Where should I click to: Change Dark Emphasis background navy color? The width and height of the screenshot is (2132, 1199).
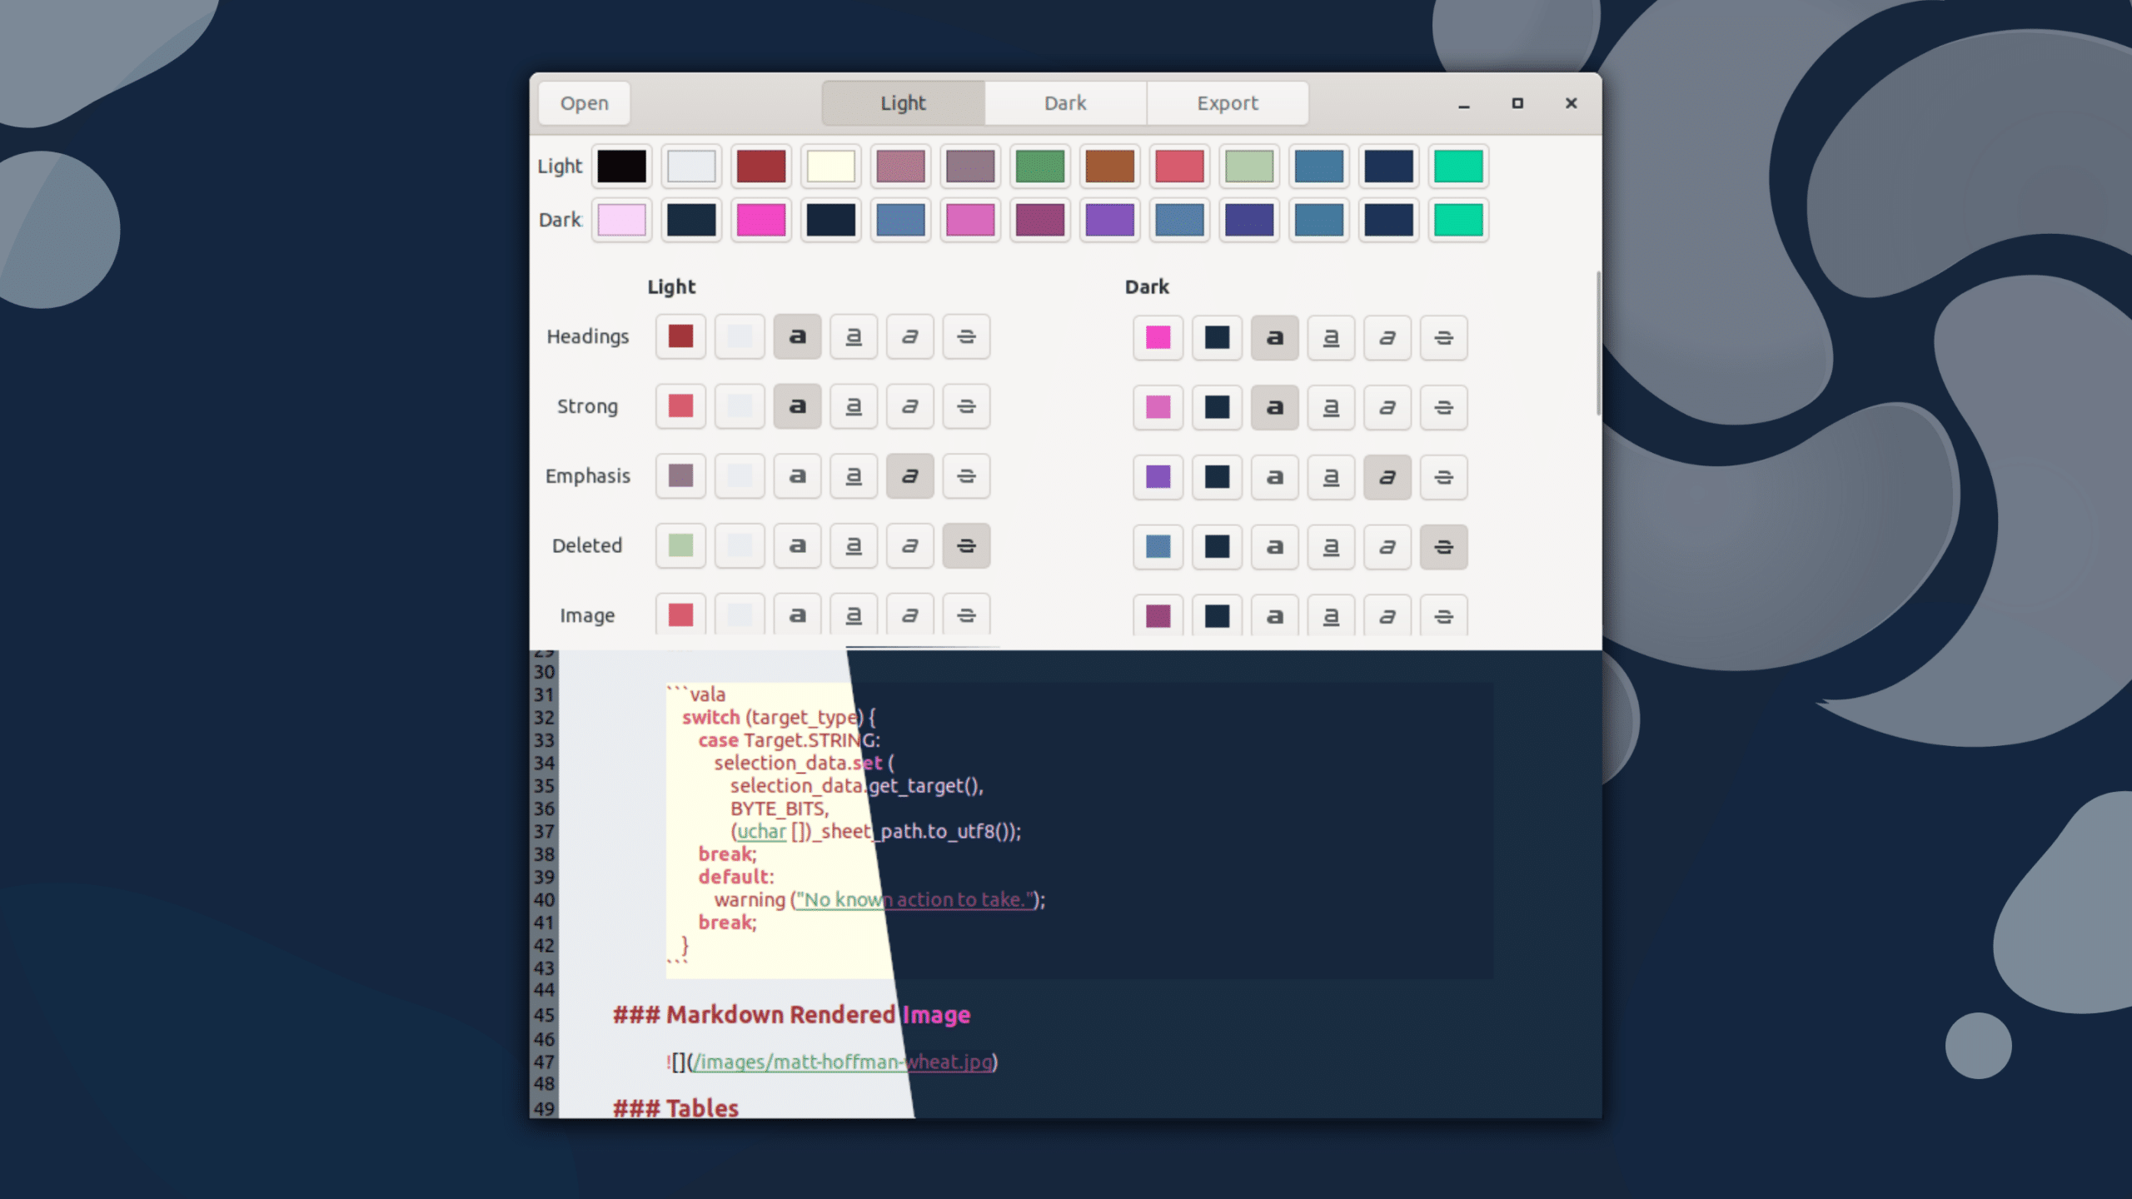(x=1217, y=478)
